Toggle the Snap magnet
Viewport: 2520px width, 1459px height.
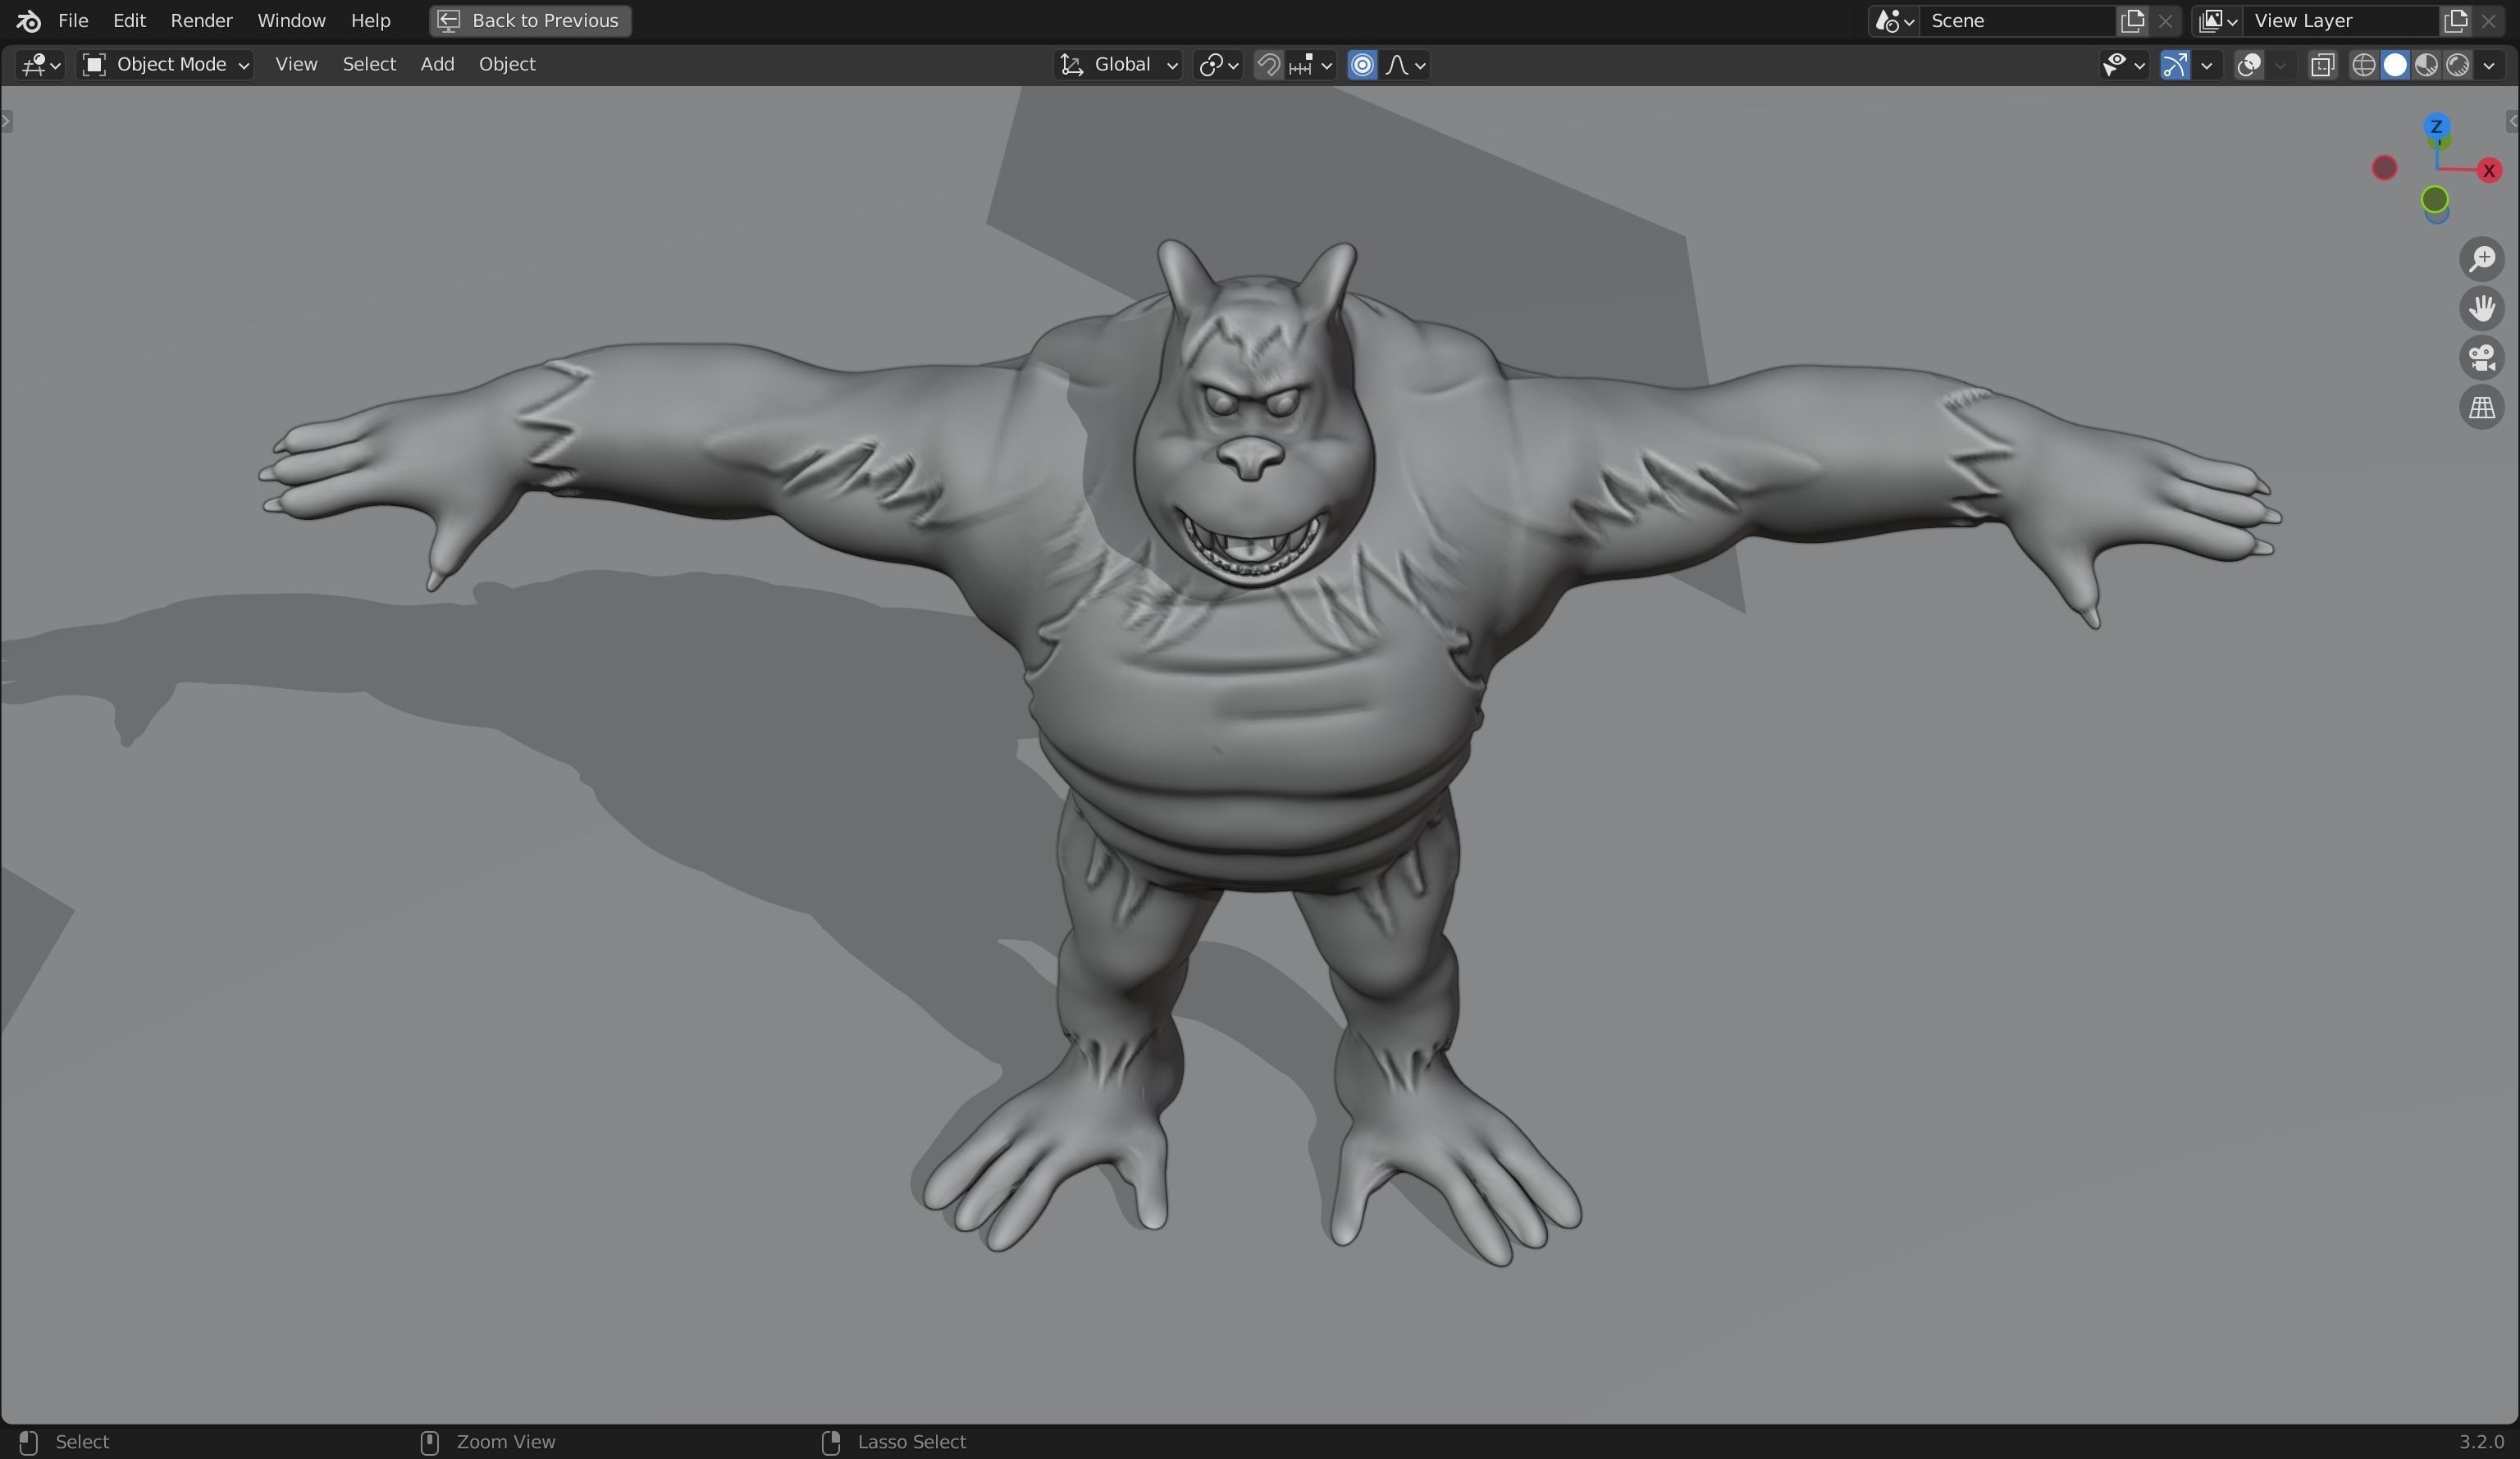(x=1268, y=65)
